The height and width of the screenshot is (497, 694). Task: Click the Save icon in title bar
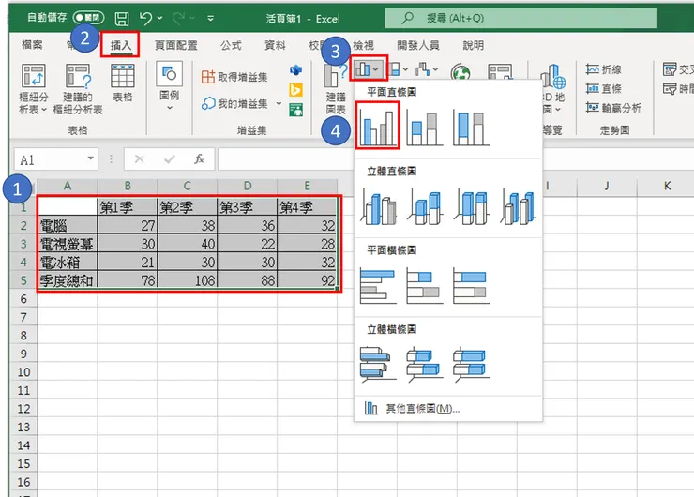122,19
